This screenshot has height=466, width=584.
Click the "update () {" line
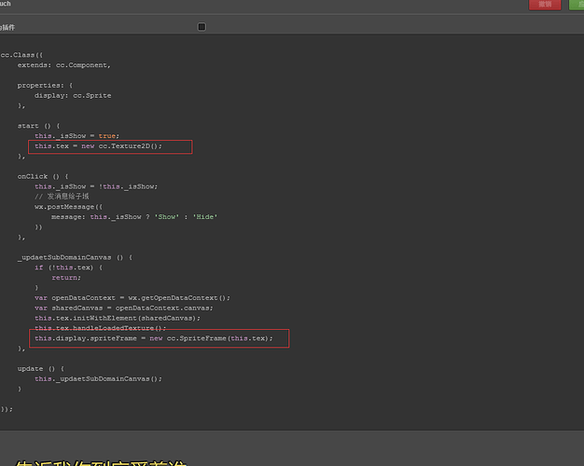(41, 368)
